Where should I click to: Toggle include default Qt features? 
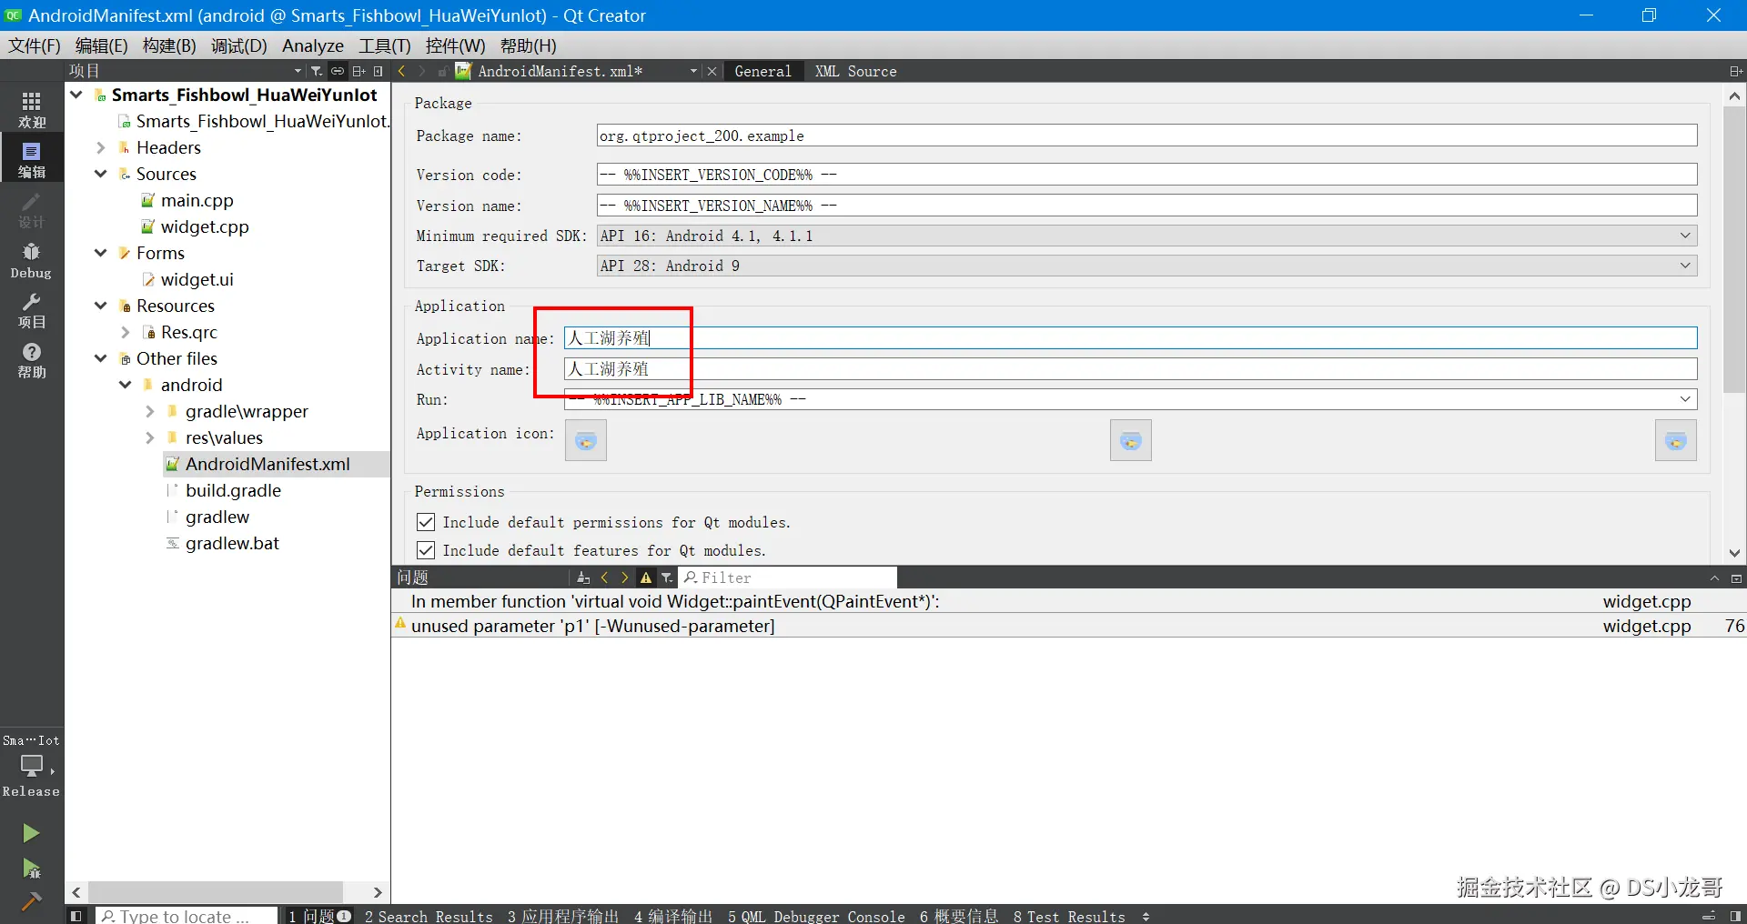click(x=426, y=550)
